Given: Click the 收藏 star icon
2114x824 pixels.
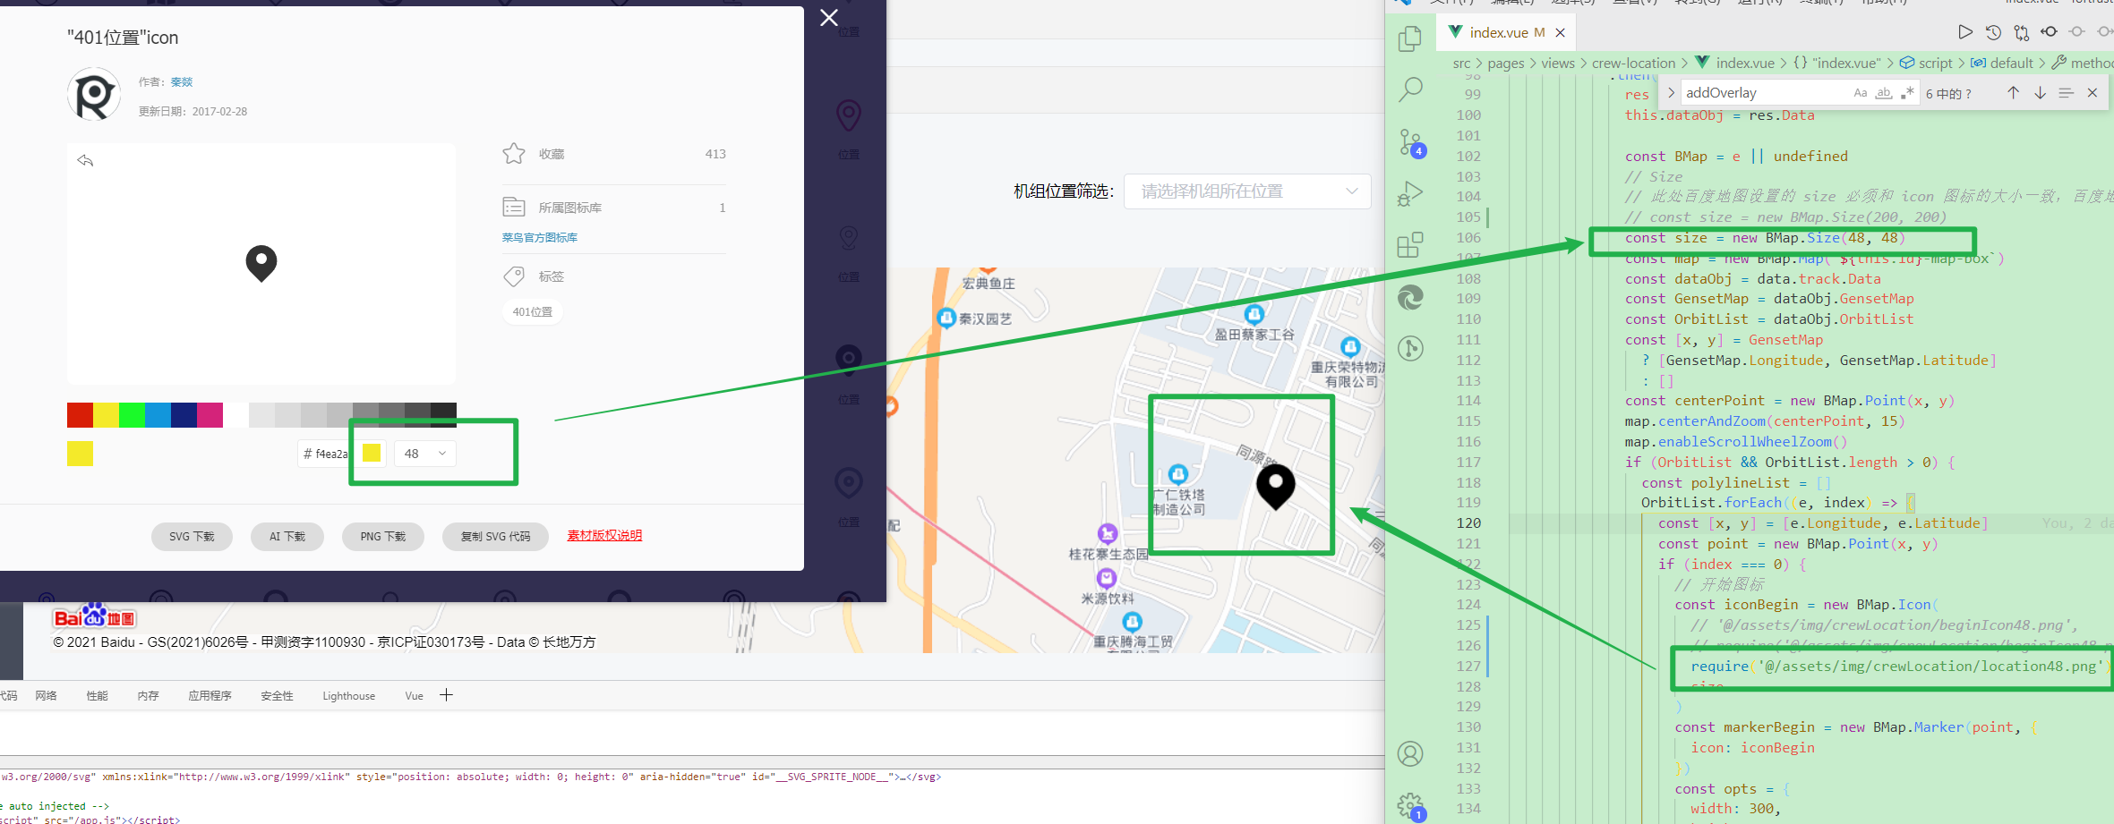Looking at the screenshot, I should 514,154.
